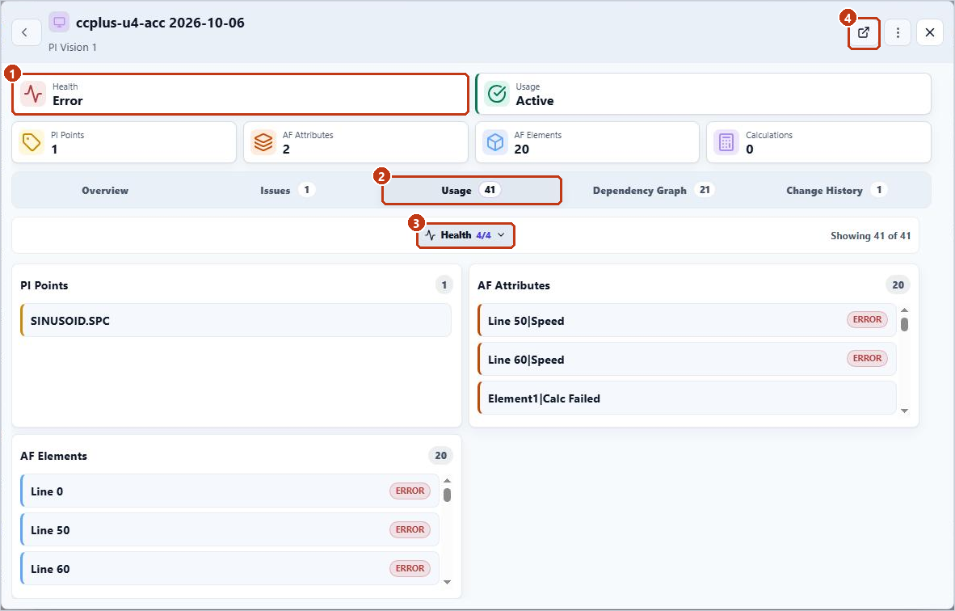Click the "PI Vision 1" subtitle

pyautogui.click(x=73, y=48)
